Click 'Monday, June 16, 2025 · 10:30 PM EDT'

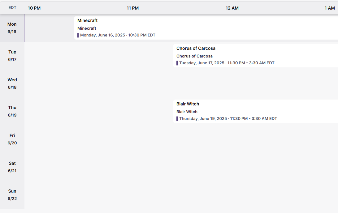(x=118, y=35)
